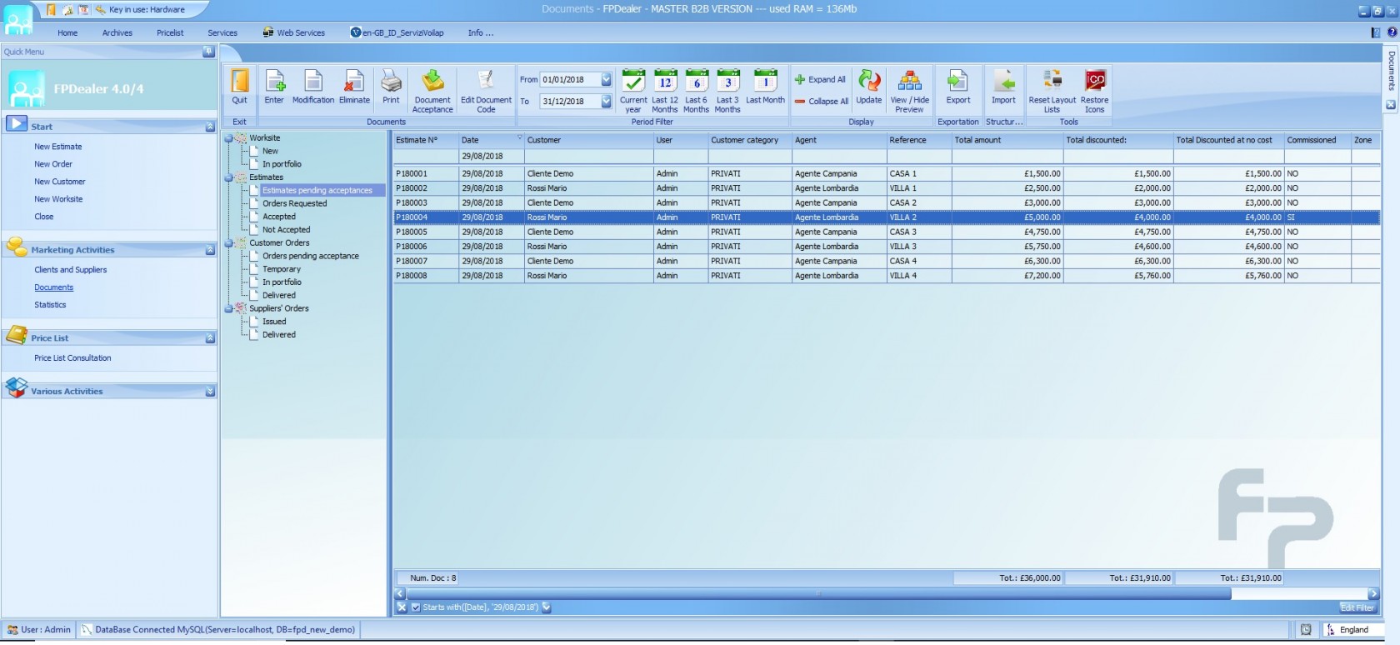Collapse the Start panel section

(x=210, y=127)
